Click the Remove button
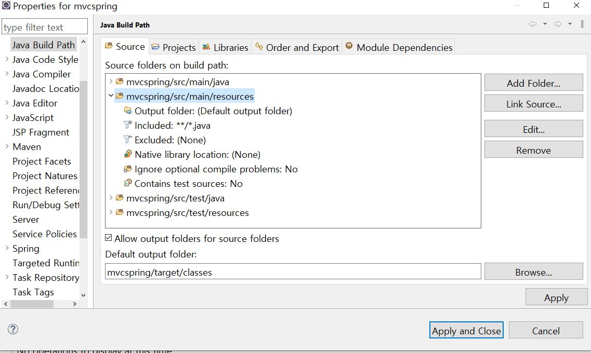The height and width of the screenshot is (353, 591). click(533, 150)
